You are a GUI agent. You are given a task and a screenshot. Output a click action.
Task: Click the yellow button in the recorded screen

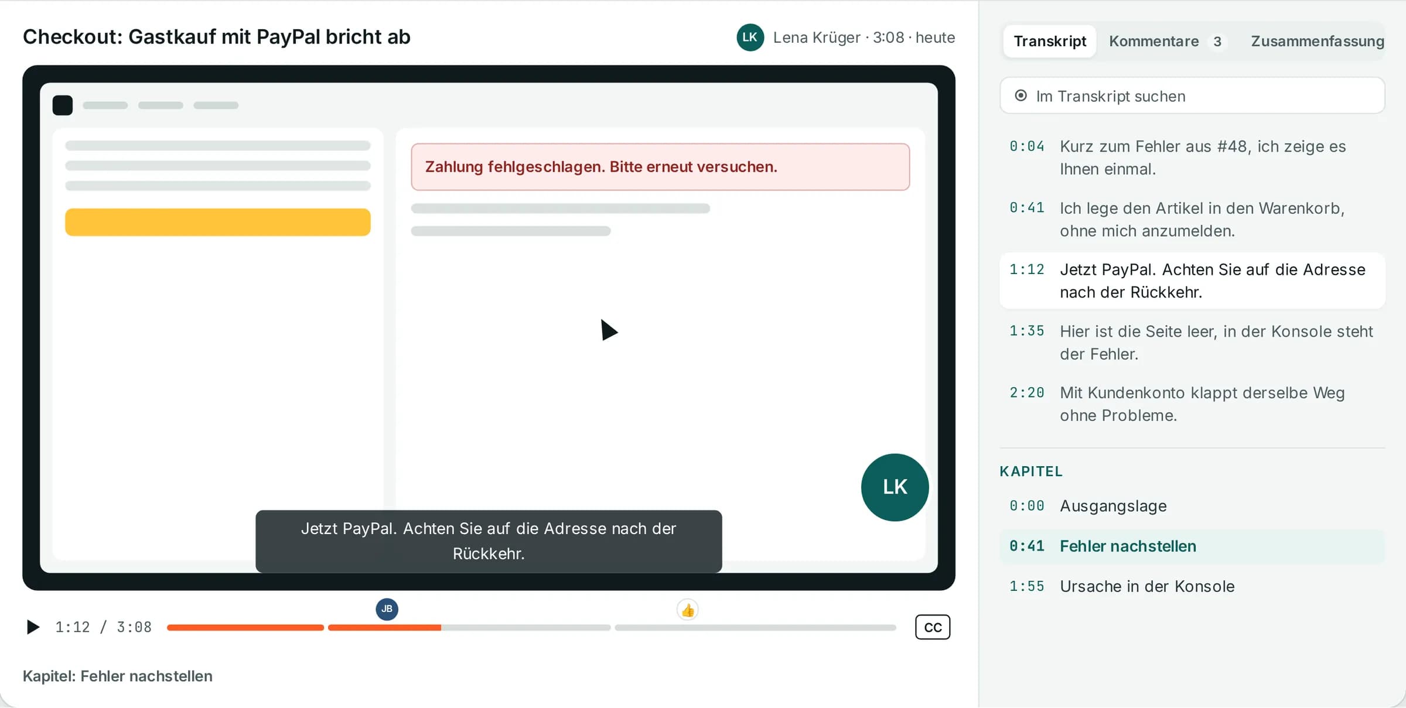pyautogui.click(x=217, y=222)
